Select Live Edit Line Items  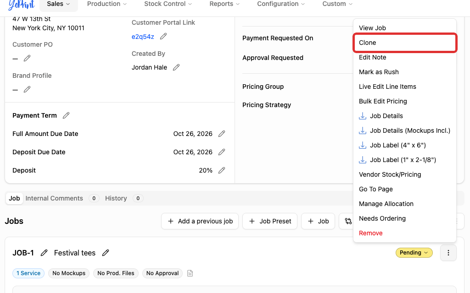pyautogui.click(x=405, y=87)
